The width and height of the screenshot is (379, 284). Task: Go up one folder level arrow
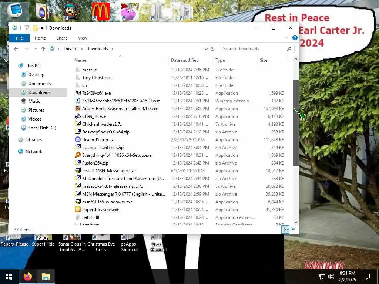[x=43, y=49]
